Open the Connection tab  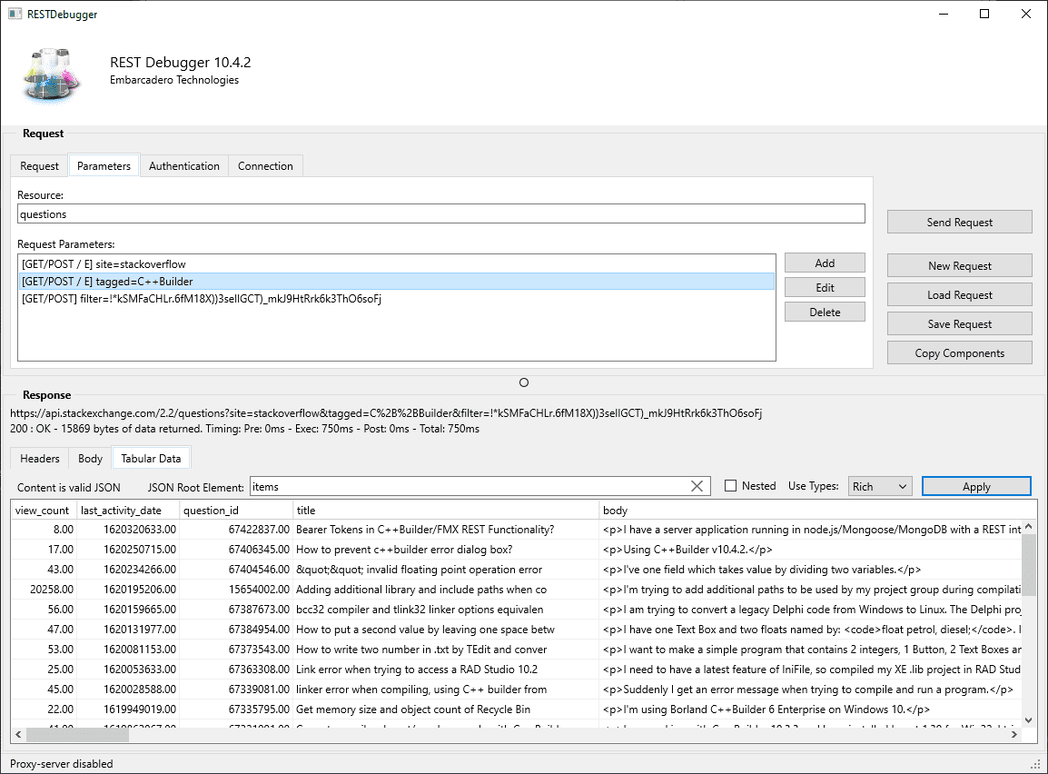264,165
